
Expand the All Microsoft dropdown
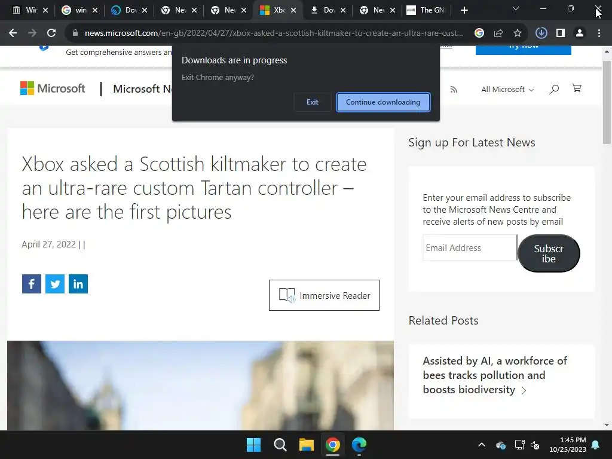coord(507,90)
